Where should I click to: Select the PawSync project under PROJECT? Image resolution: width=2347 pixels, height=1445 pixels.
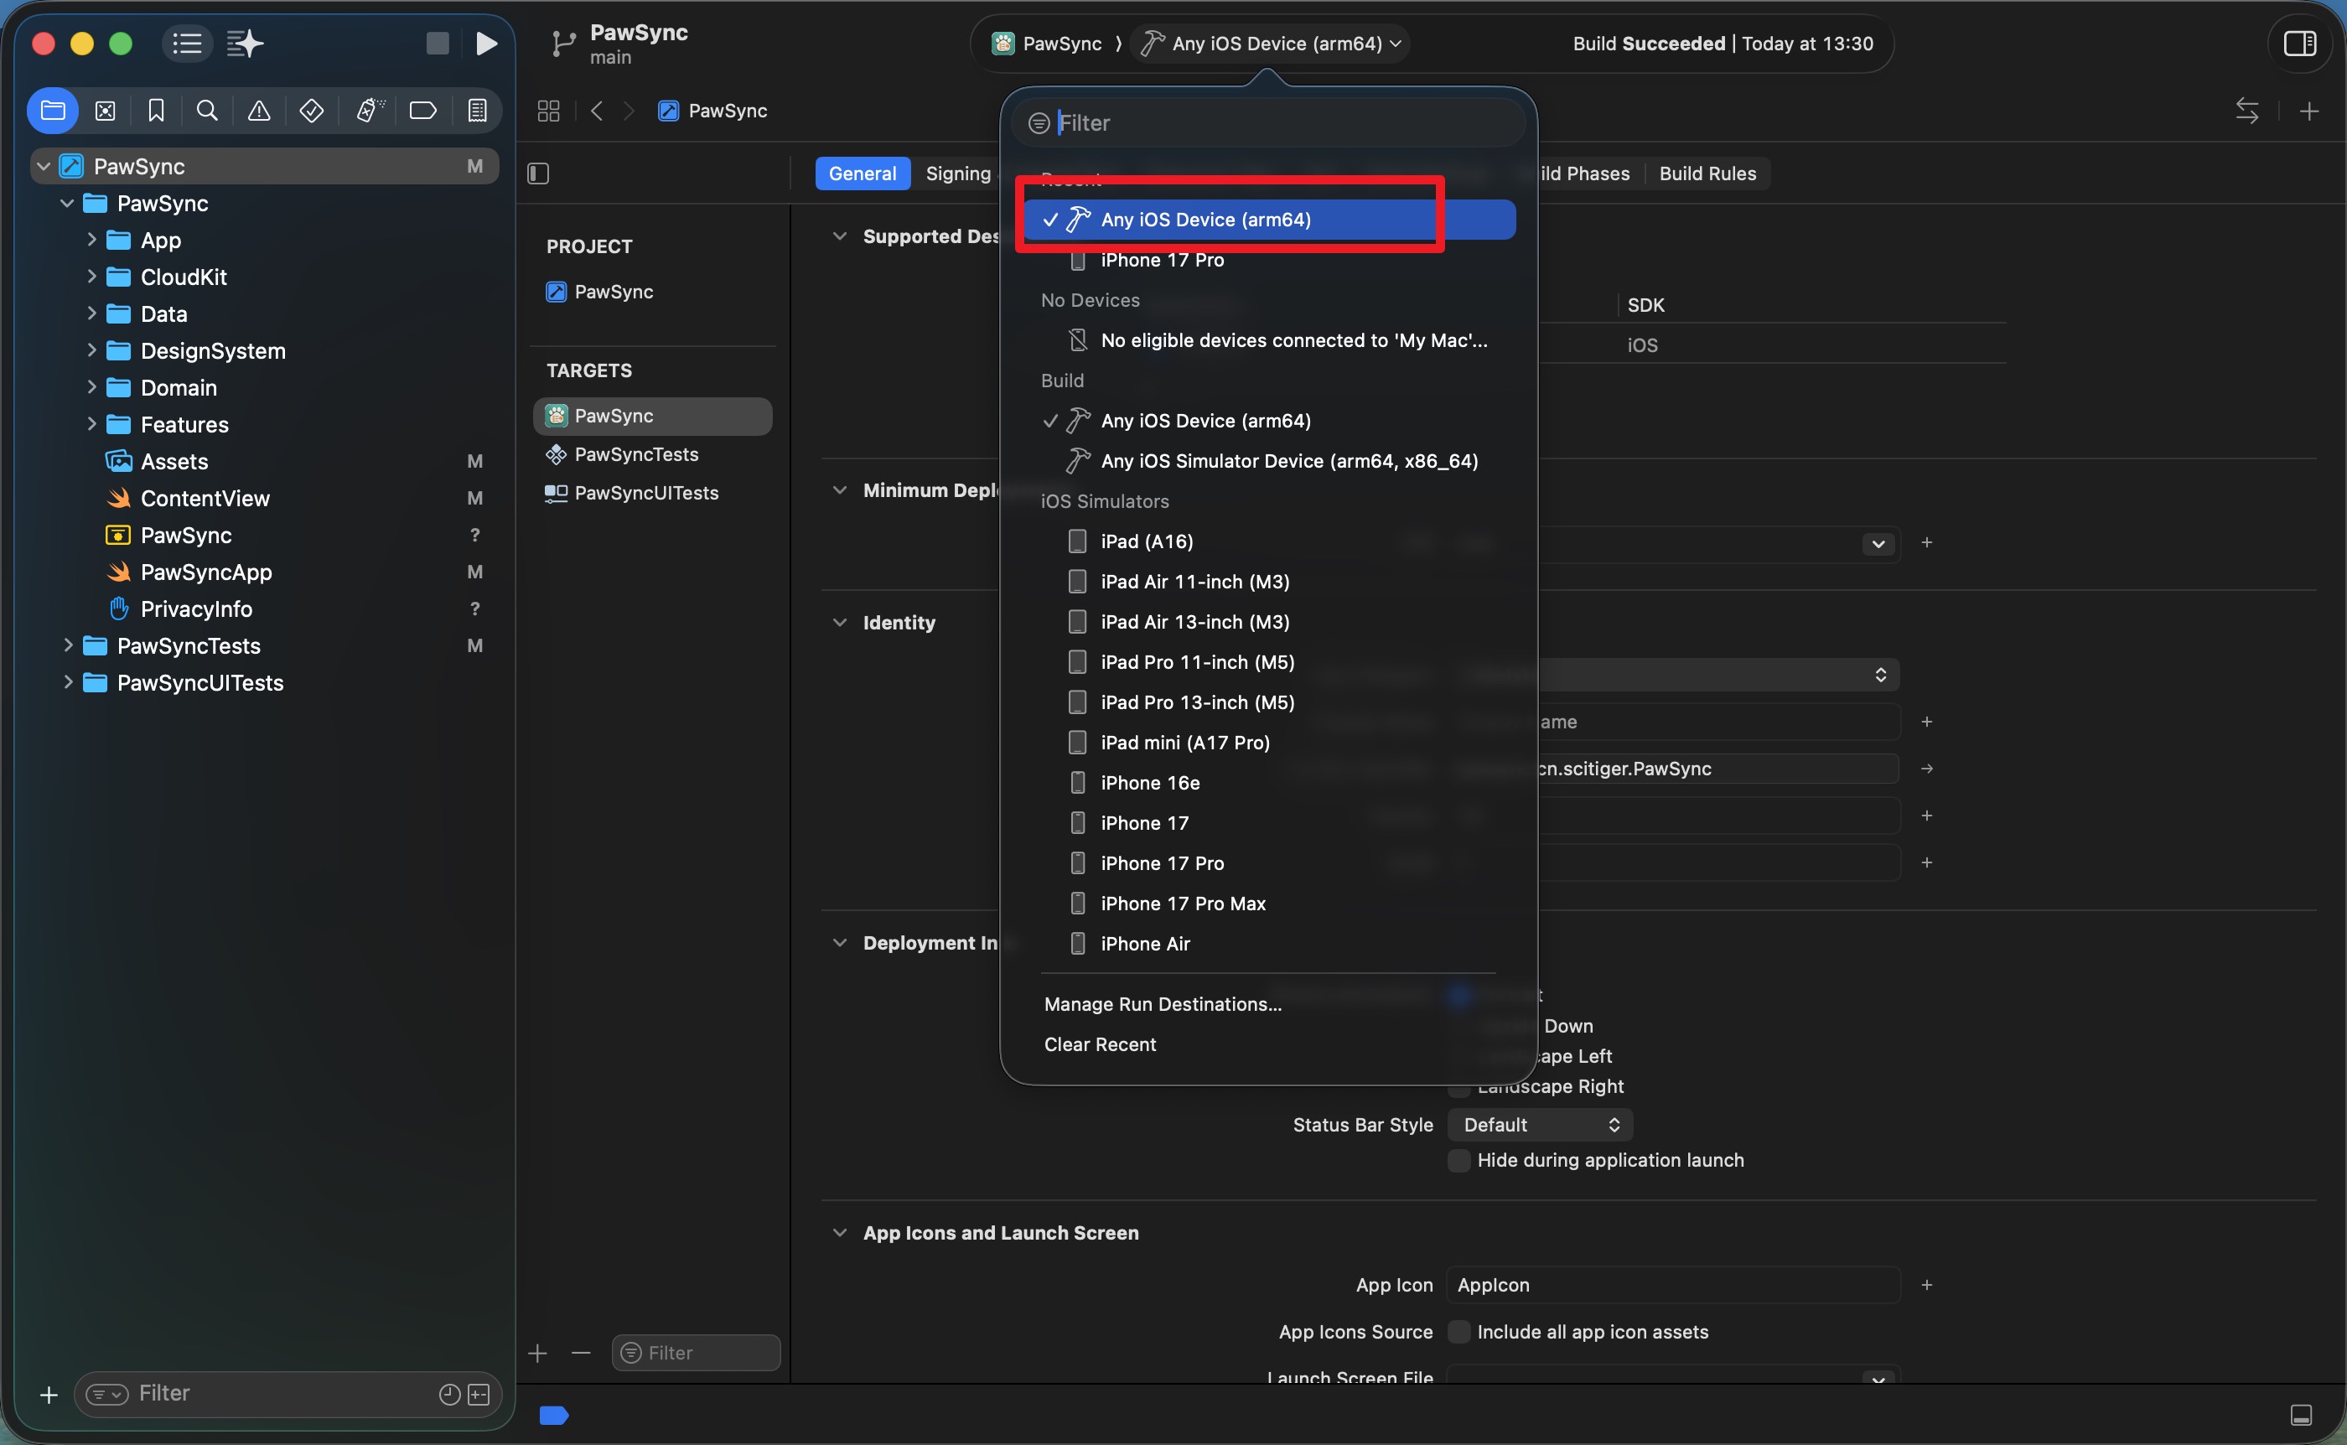pyautogui.click(x=653, y=292)
